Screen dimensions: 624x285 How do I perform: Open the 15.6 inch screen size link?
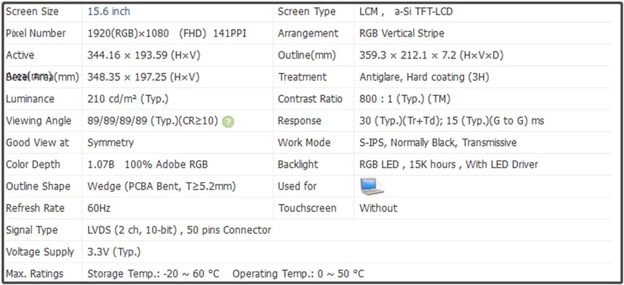click(x=109, y=11)
